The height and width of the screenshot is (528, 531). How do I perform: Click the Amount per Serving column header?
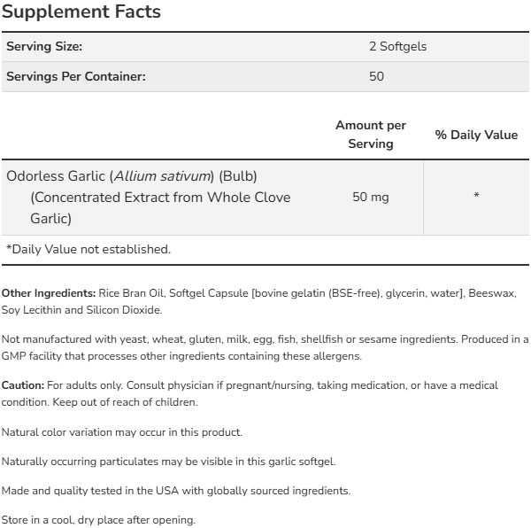tap(371, 135)
